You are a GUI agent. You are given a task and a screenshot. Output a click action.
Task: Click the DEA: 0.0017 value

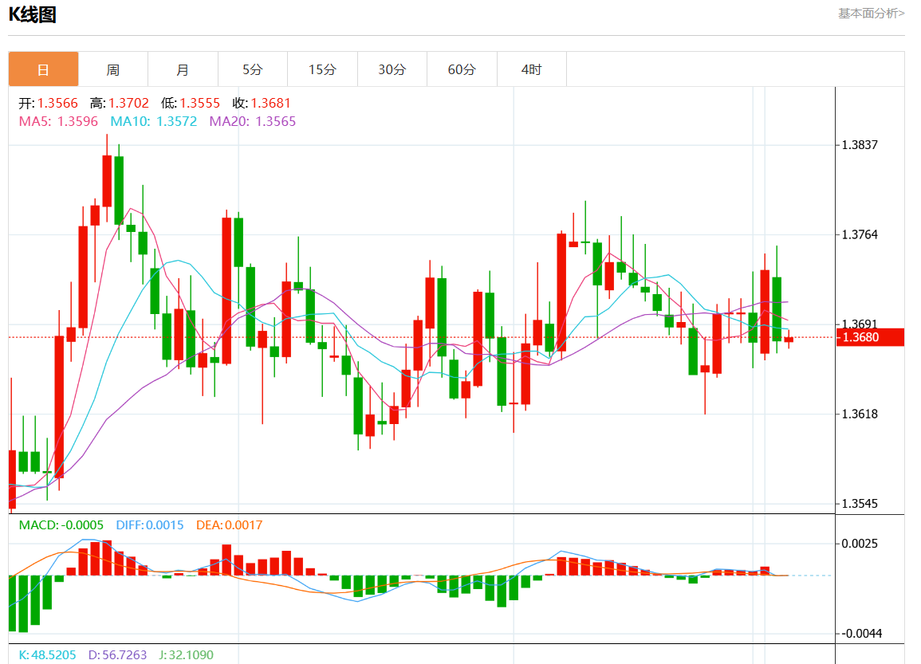(229, 525)
